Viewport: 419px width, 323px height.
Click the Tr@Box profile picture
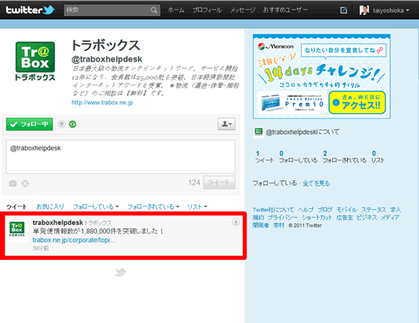click(x=35, y=61)
